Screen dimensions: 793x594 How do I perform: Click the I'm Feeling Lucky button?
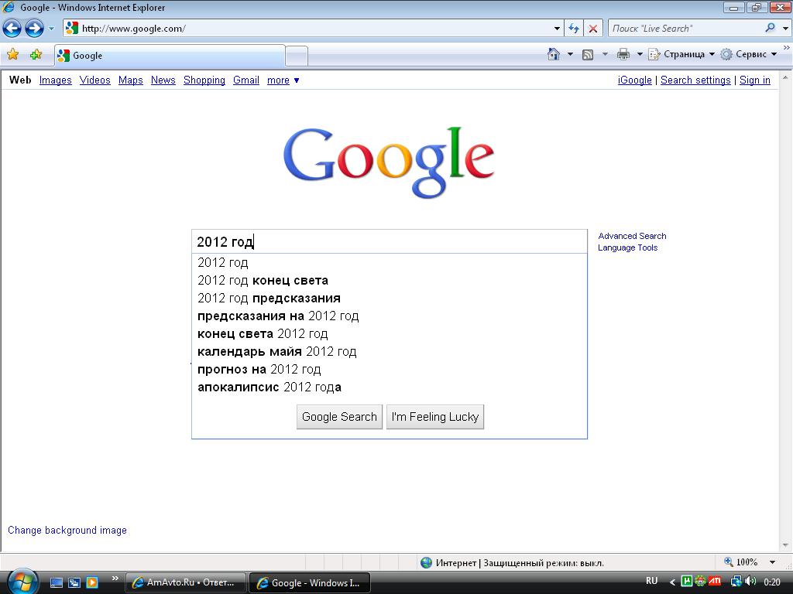(x=435, y=417)
